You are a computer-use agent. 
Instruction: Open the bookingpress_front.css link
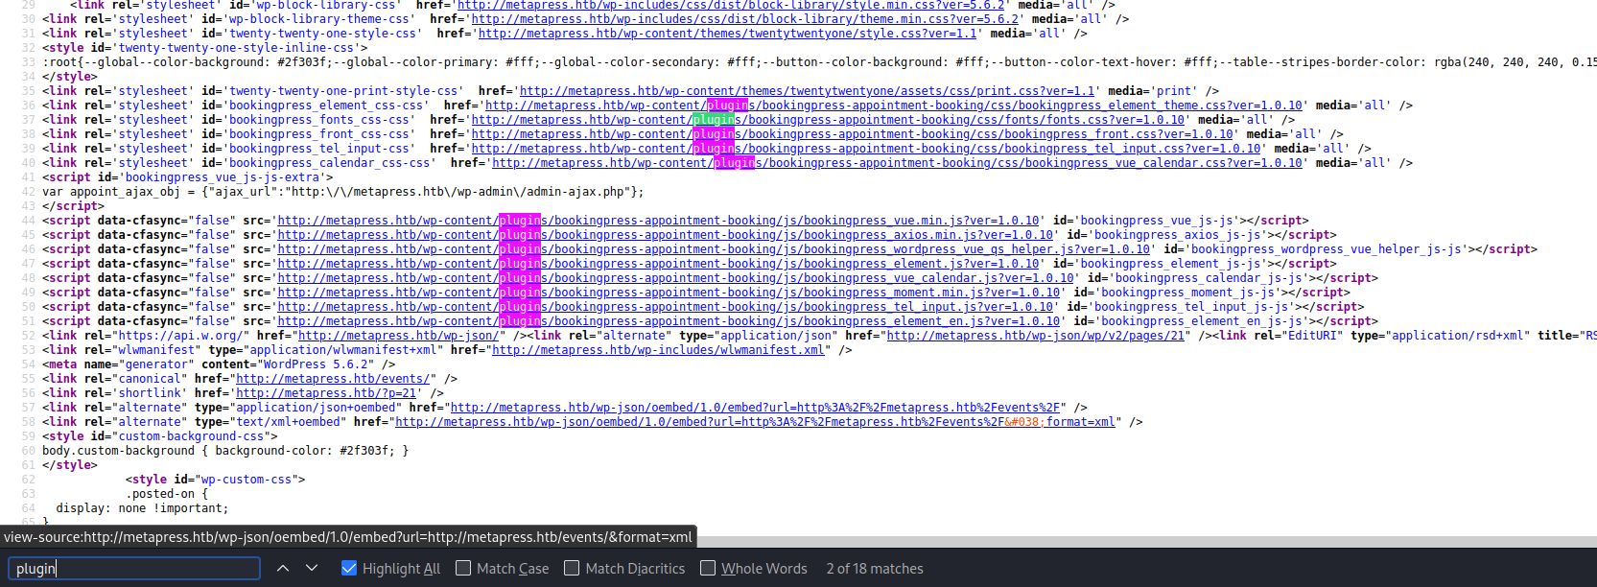(852, 134)
